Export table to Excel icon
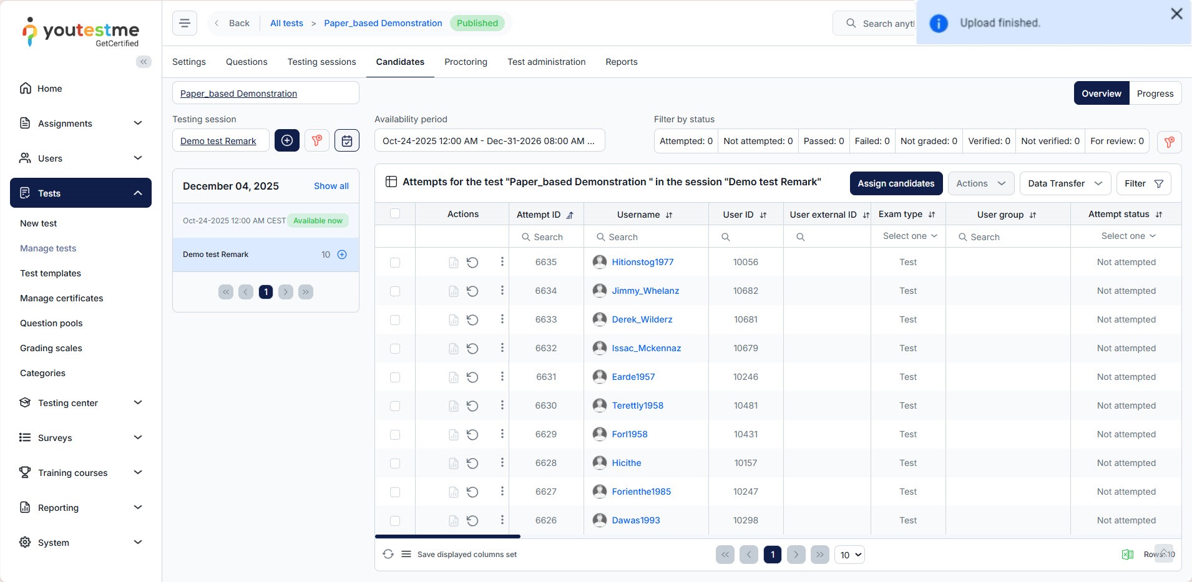Viewport: 1192px width, 582px height. point(1127,555)
